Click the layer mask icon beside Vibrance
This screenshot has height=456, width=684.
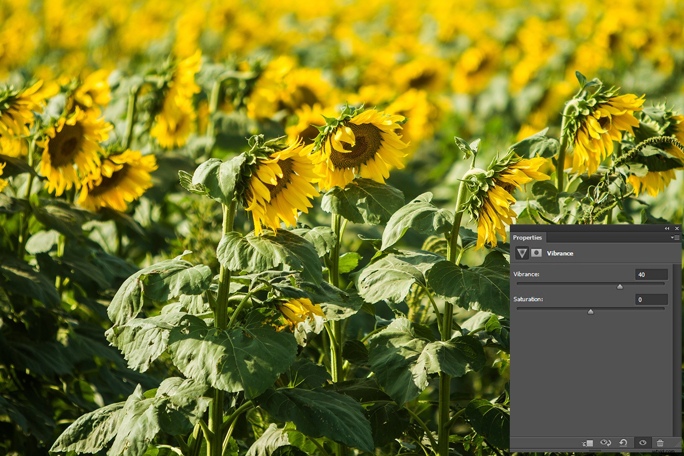(535, 252)
